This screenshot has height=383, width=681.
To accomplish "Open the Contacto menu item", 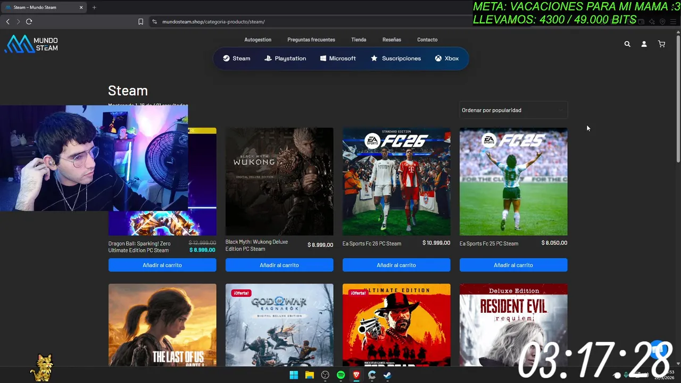I will tap(427, 40).
